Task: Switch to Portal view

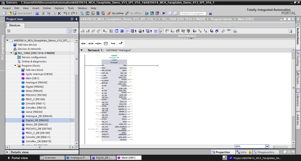Action: 18,158
